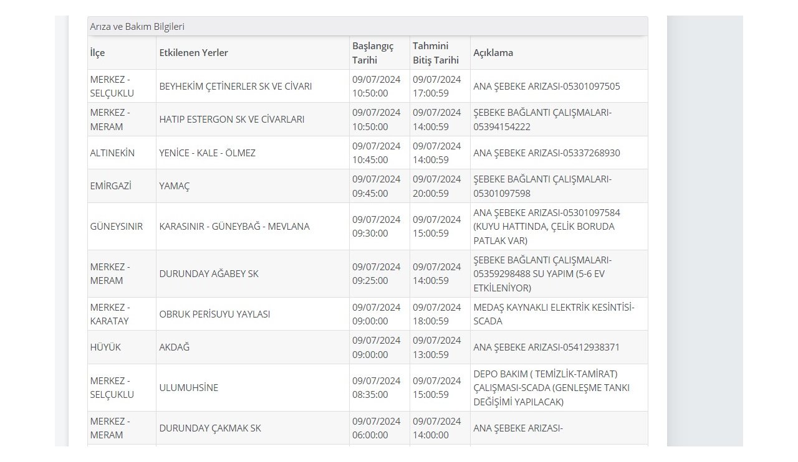Click the BEYHEKİM ÇETİNERLER SK VE CİVARI cell
The width and height of the screenshot is (798, 462).
235,86
